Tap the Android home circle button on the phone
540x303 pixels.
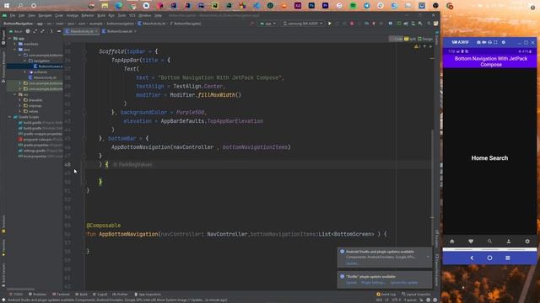(x=489, y=258)
